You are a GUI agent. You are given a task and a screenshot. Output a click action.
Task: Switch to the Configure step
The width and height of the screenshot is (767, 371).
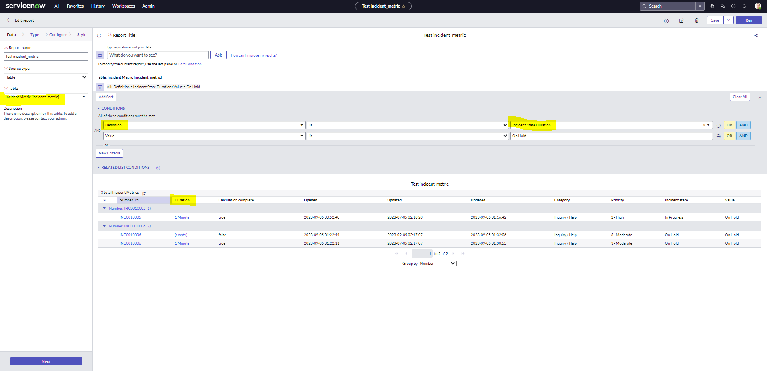(58, 34)
